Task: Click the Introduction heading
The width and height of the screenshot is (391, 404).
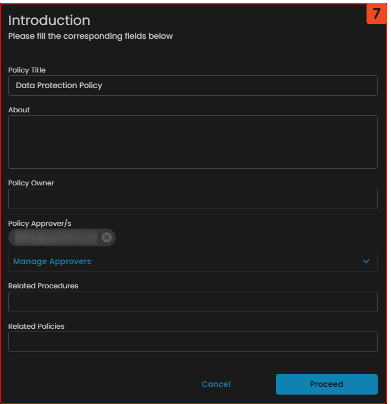Action: [49, 20]
